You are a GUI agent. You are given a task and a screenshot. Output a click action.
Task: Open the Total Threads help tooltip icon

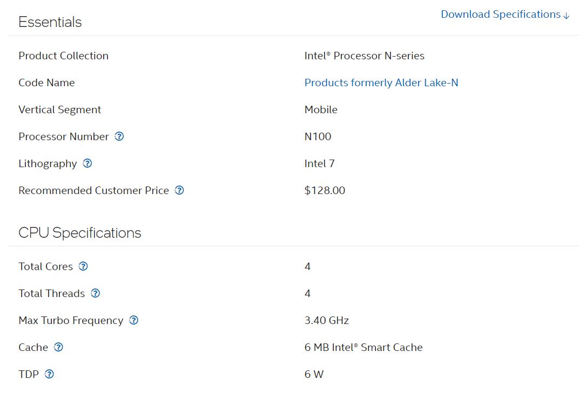(x=96, y=293)
